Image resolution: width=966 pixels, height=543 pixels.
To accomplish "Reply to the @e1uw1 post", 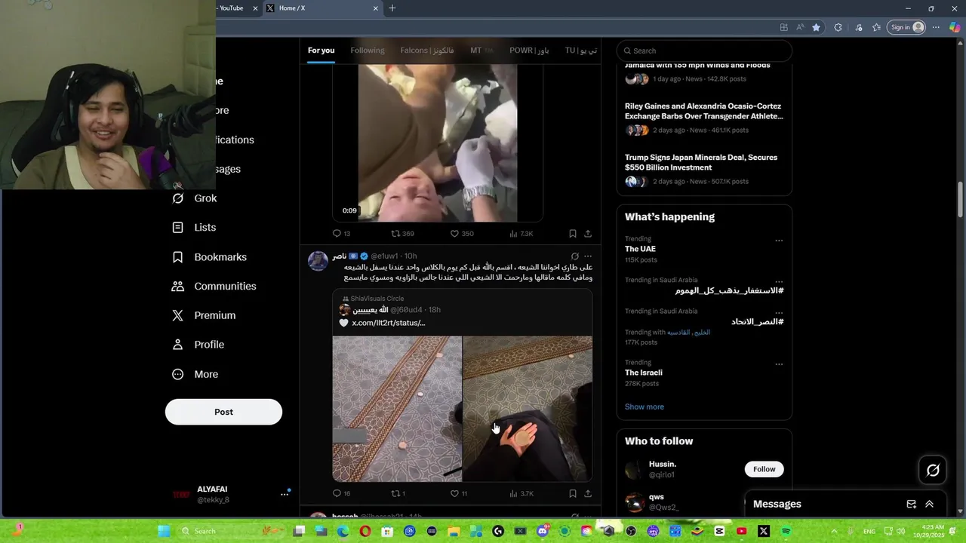I will (x=341, y=493).
